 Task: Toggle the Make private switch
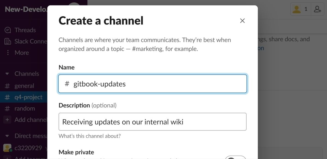pos(235,157)
